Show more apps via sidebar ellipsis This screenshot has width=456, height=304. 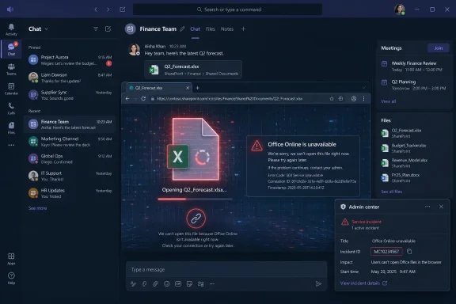point(11,145)
